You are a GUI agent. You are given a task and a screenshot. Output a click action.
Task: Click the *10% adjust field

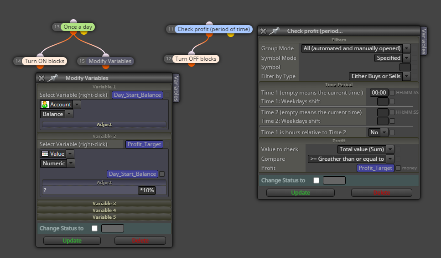(147, 190)
